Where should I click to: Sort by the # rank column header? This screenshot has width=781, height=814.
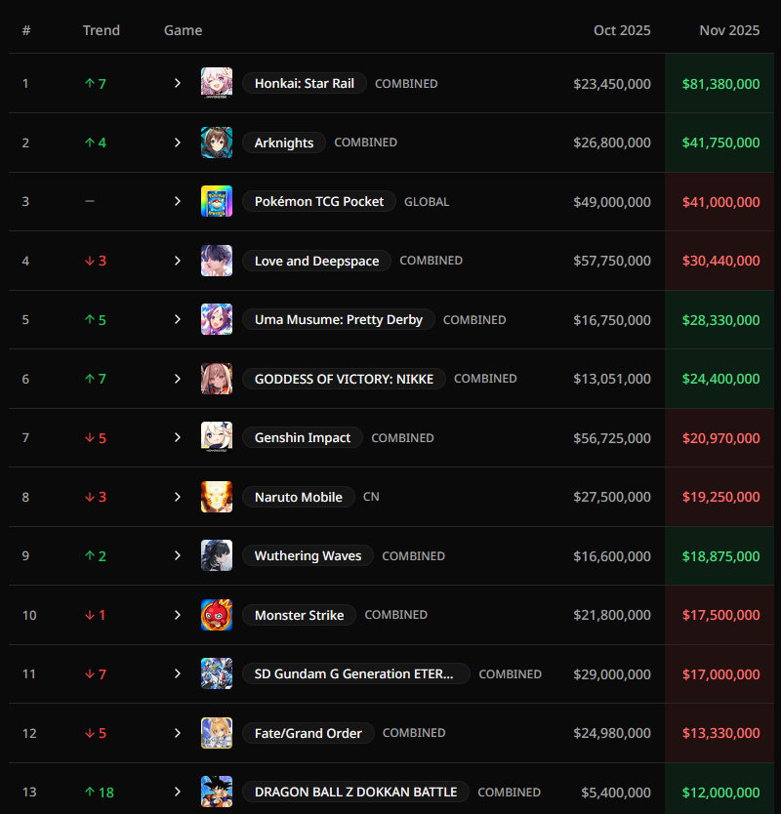26,30
